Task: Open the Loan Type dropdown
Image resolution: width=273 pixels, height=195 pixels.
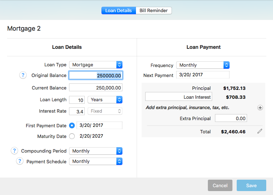Action: point(96,65)
